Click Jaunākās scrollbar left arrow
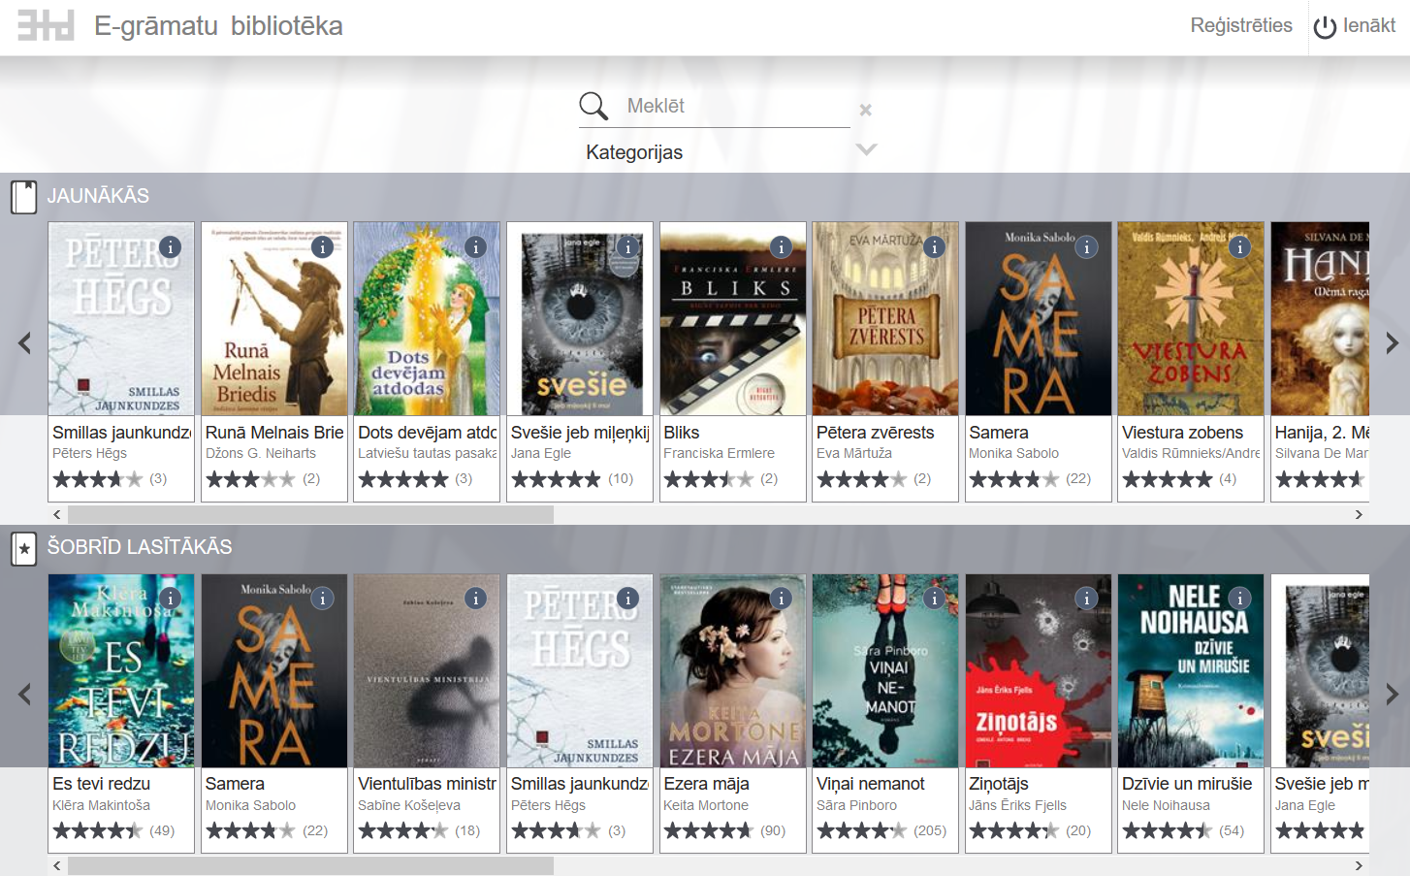Image resolution: width=1410 pixels, height=876 pixels. point(57,514)
